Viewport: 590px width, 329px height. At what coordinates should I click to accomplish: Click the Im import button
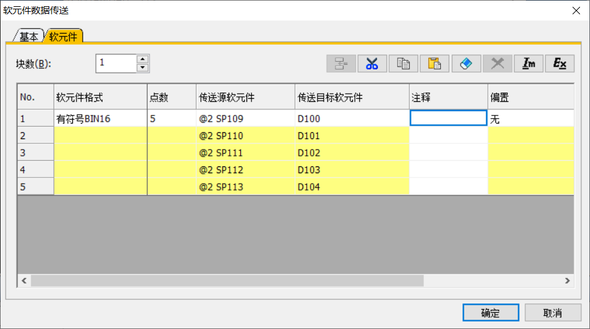[528, 63]
